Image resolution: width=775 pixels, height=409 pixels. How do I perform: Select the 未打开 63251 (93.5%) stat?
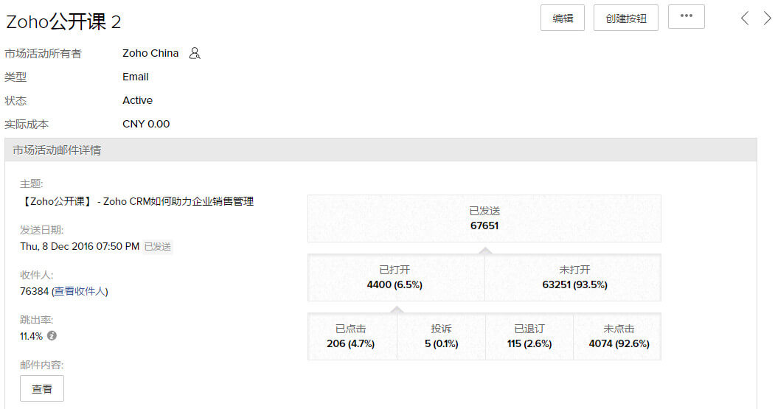[573, 277]
